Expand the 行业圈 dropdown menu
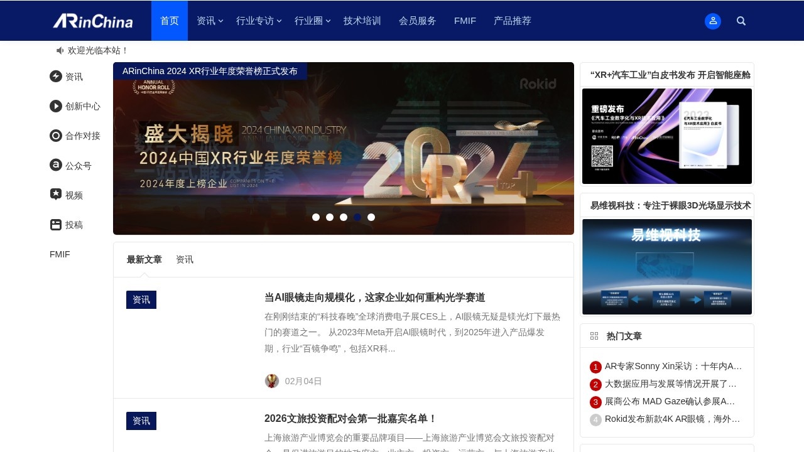 coord(308,21)
